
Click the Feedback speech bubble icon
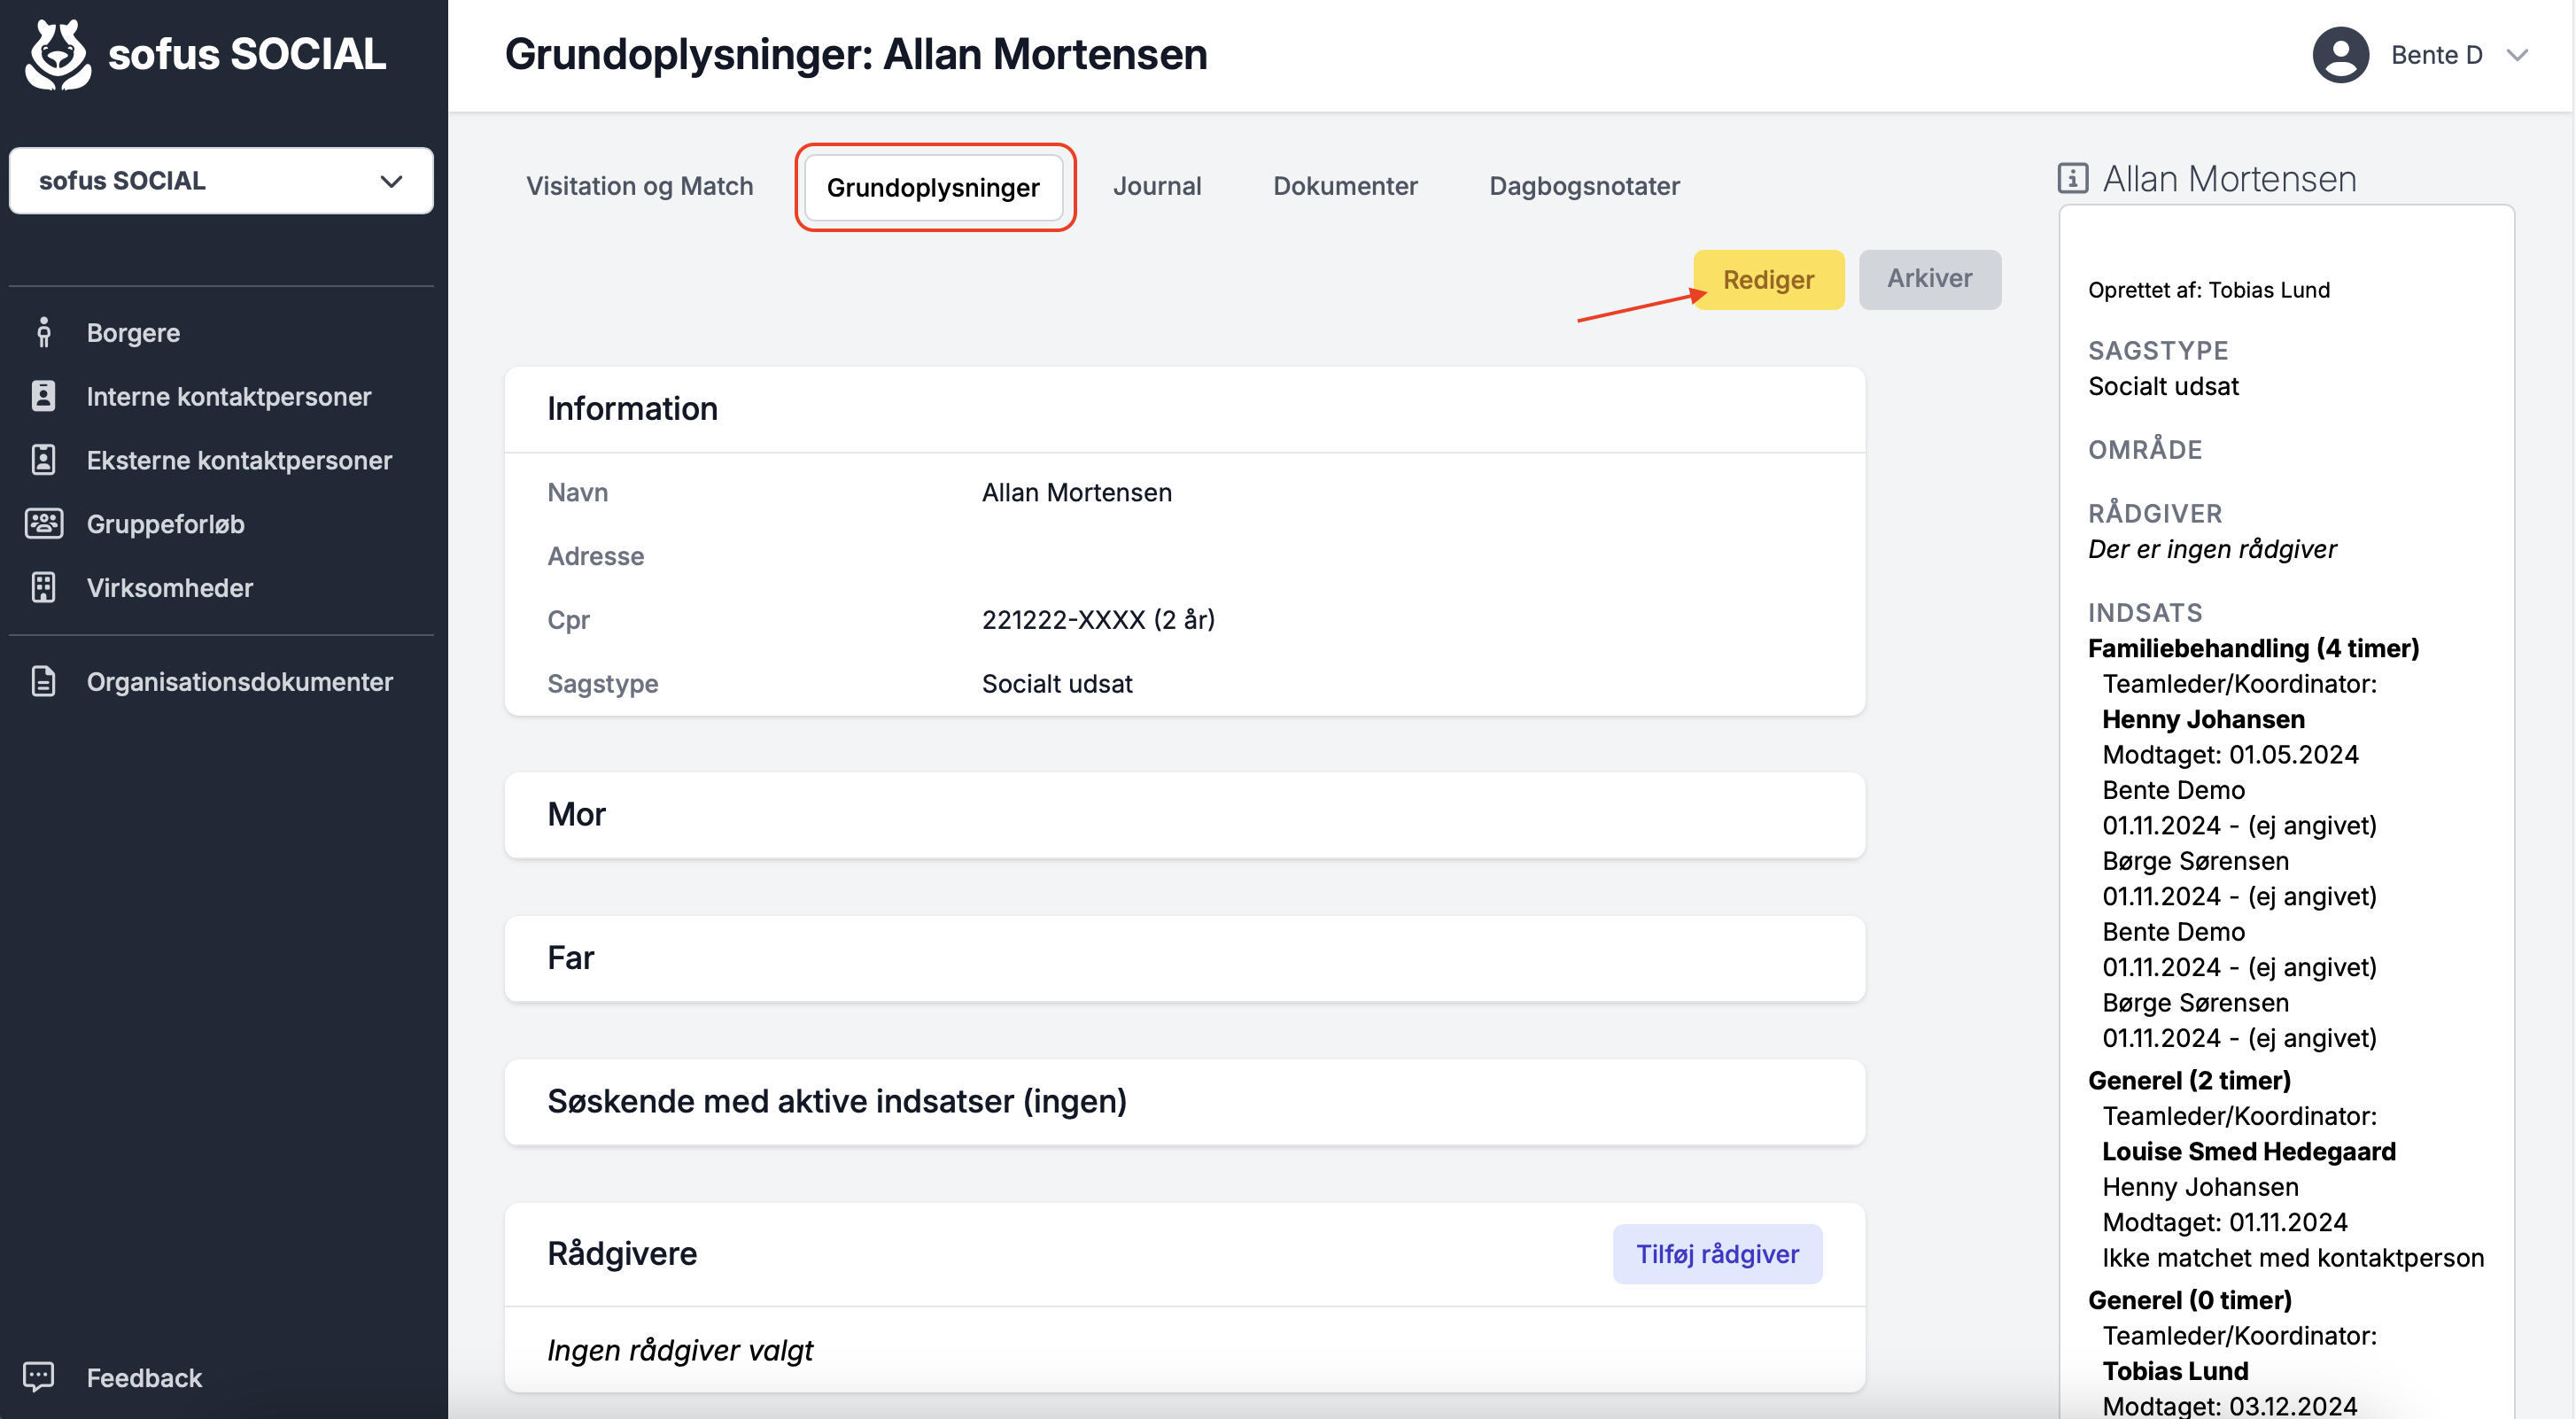click(x=39, y=1377)
